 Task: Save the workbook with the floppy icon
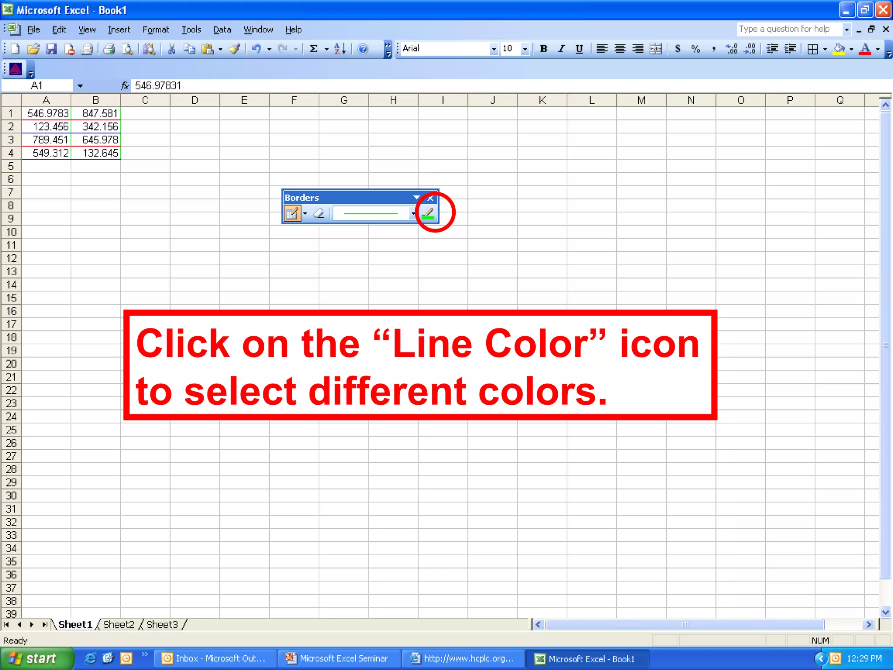point(51,49)
